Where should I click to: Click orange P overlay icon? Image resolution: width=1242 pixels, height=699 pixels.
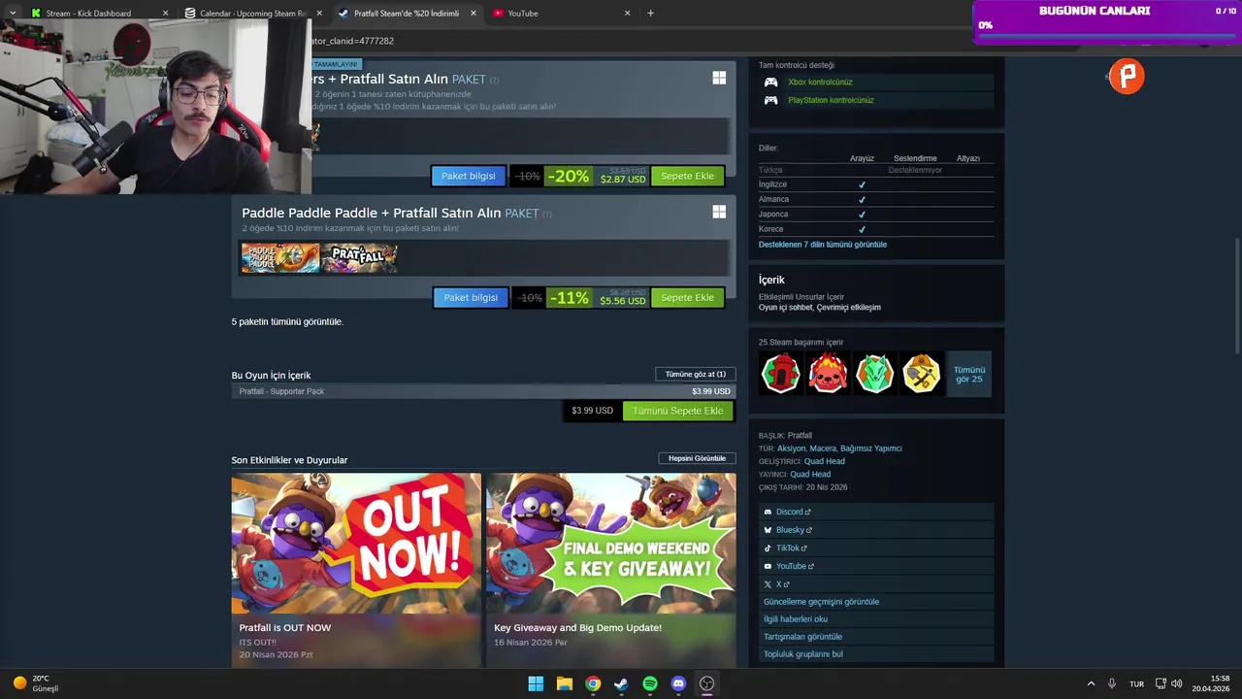click(1127, 76)
